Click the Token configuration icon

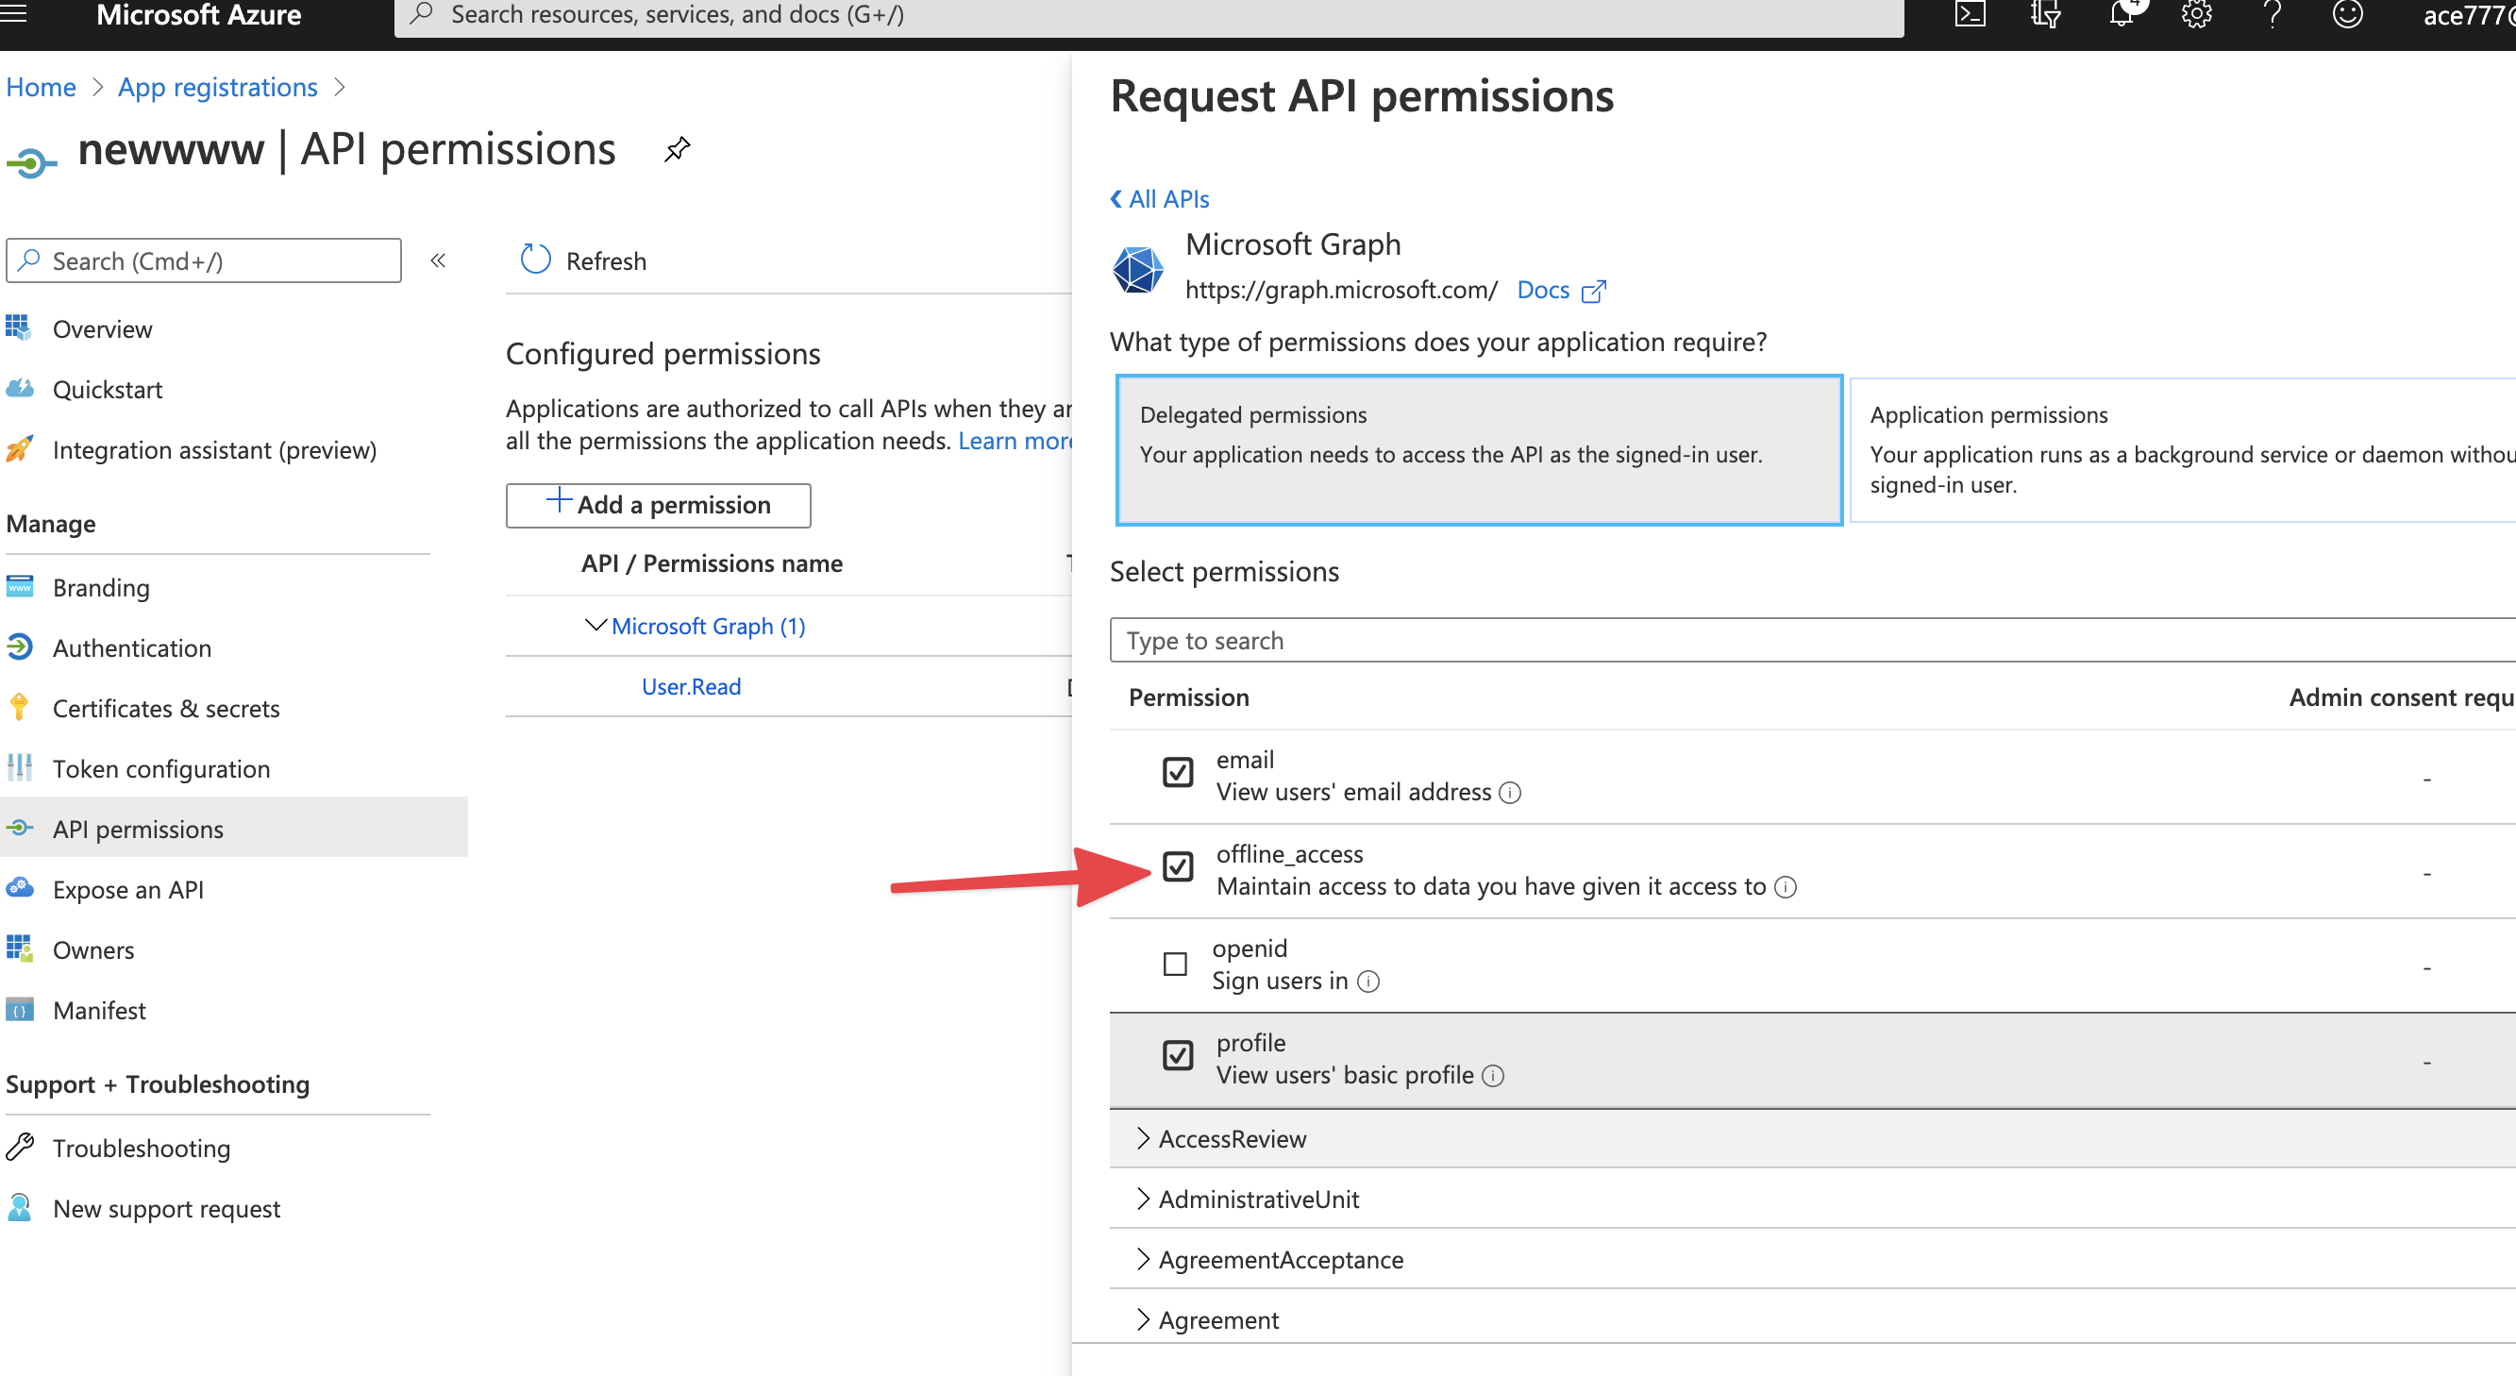point(19,767)
